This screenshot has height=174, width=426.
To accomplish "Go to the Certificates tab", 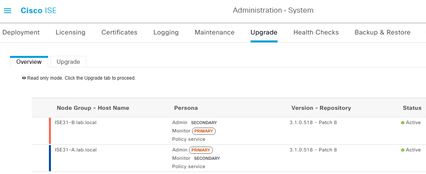I will pyautogui.click(x=119, y=33).
